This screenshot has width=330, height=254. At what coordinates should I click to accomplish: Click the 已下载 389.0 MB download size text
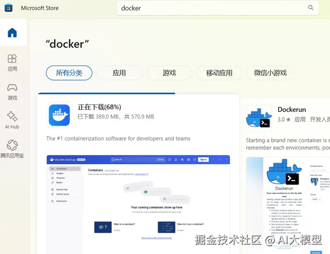pyautogui.click(x=116, y=117)
